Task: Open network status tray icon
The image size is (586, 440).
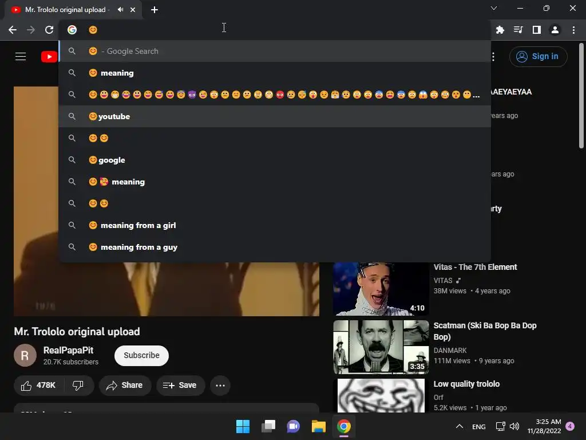Action: coord(500,426)
